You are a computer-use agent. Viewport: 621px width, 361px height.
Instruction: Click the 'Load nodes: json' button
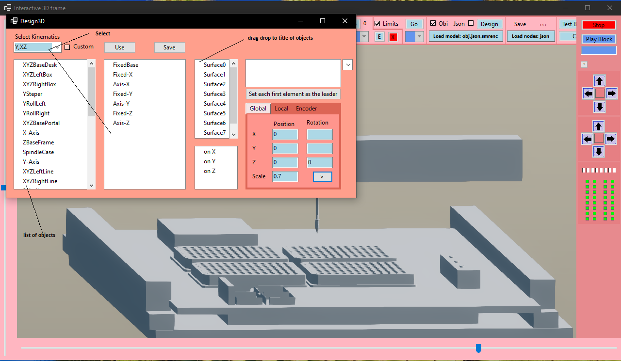(531, 36)
